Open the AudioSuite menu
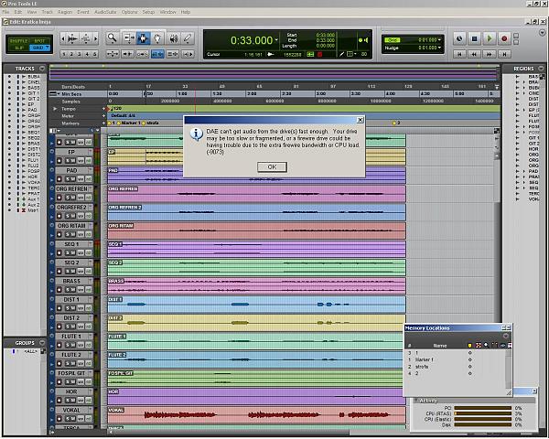The height and width of the screenshot is (439, 549). [x=103, y=12]
